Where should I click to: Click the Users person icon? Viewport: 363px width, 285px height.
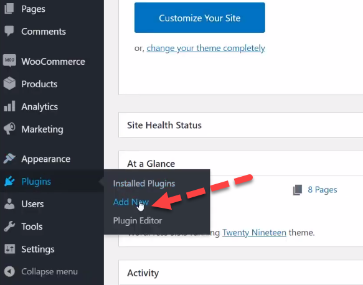[x=9, y=203]
